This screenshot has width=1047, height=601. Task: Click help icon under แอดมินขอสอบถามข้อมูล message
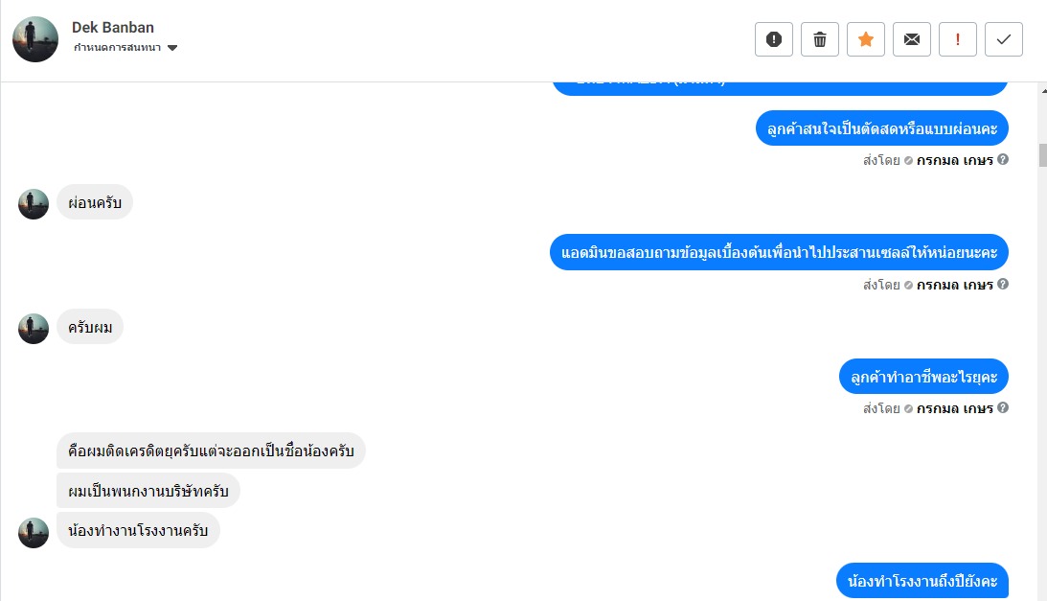[1003, 285]
